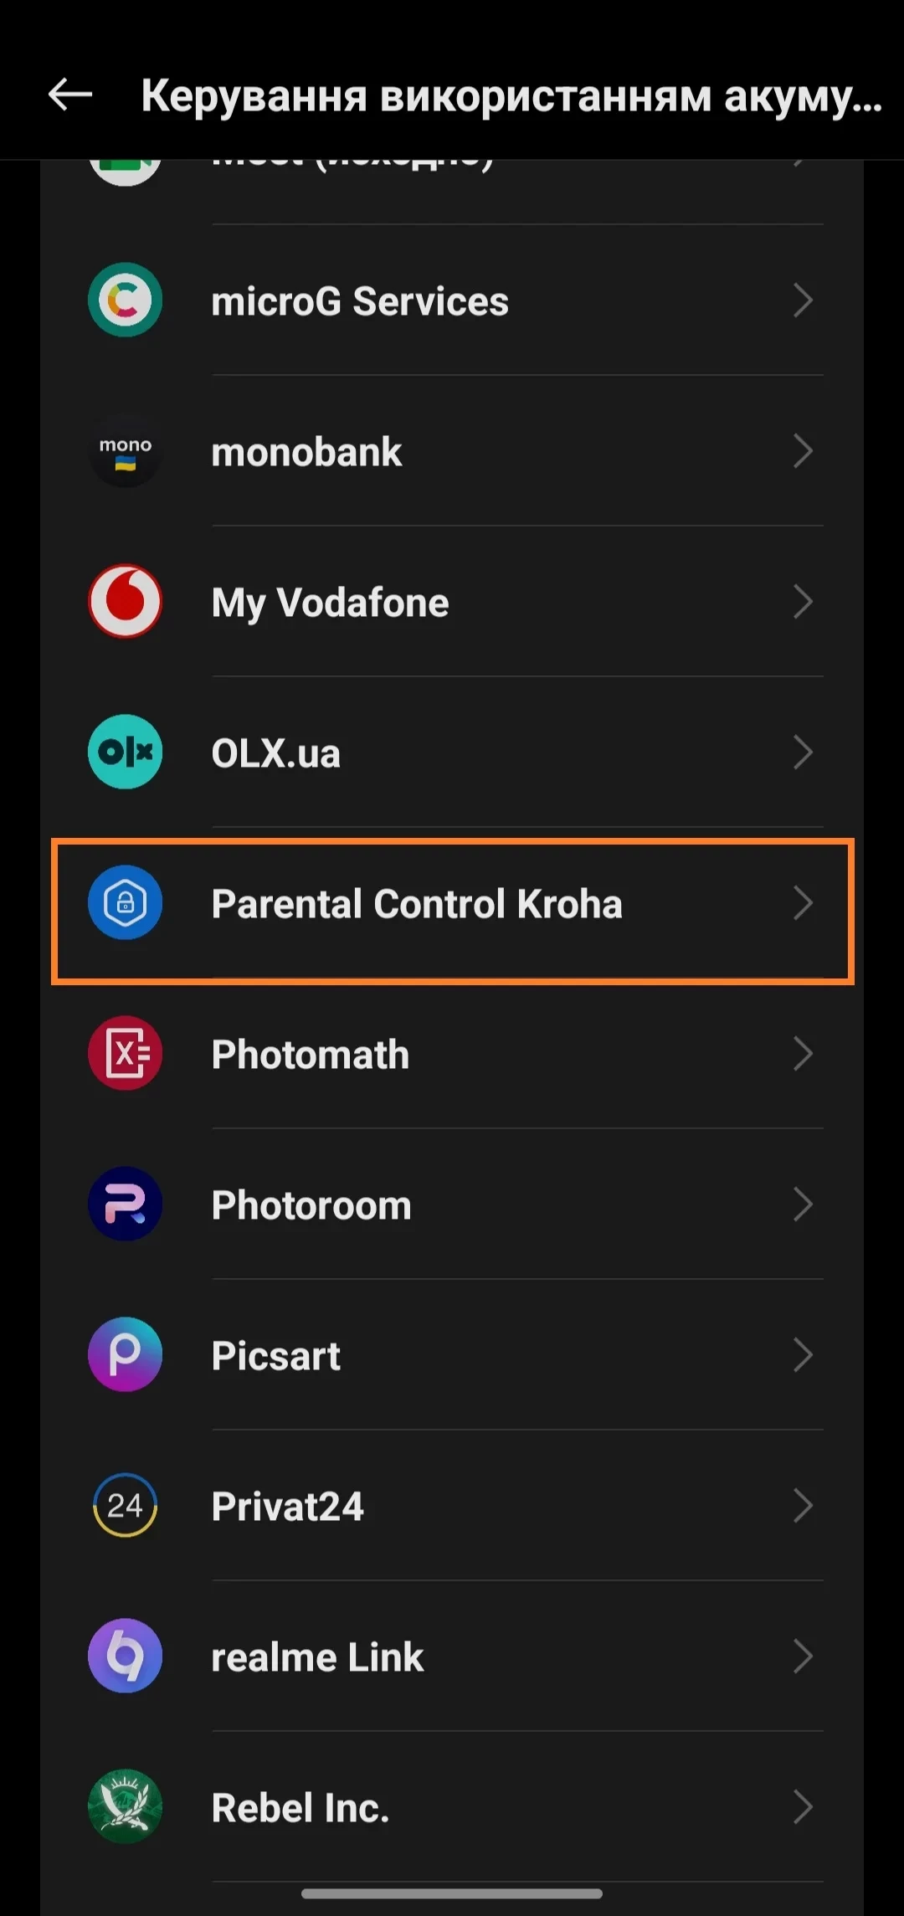Tap the back arrow in header
904x1916 pixels.
[x=70, y=95]
